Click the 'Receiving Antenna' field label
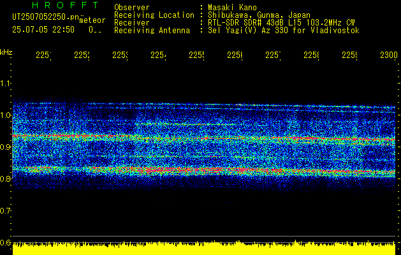This screenshot has height=255, width=401. pos(152,31)
